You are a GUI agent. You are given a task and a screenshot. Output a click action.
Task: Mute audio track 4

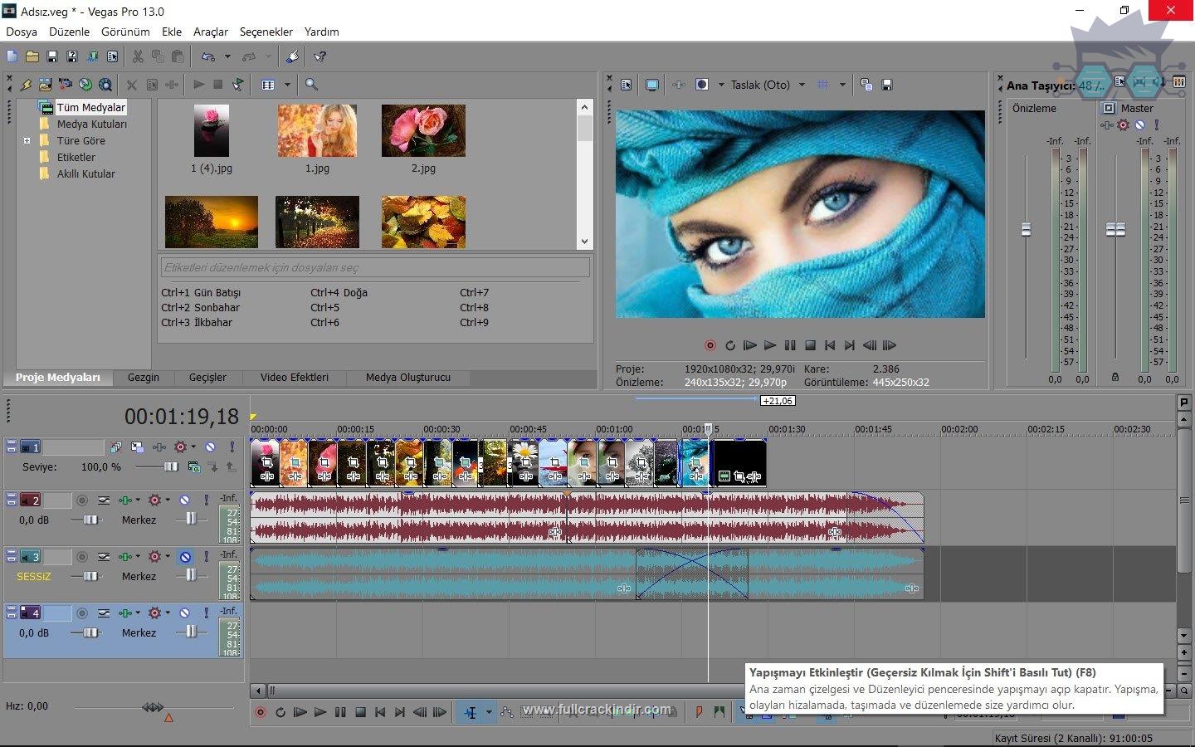185,613
